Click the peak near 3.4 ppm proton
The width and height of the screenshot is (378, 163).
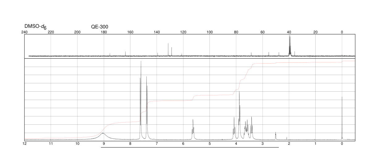click(252, 128)
